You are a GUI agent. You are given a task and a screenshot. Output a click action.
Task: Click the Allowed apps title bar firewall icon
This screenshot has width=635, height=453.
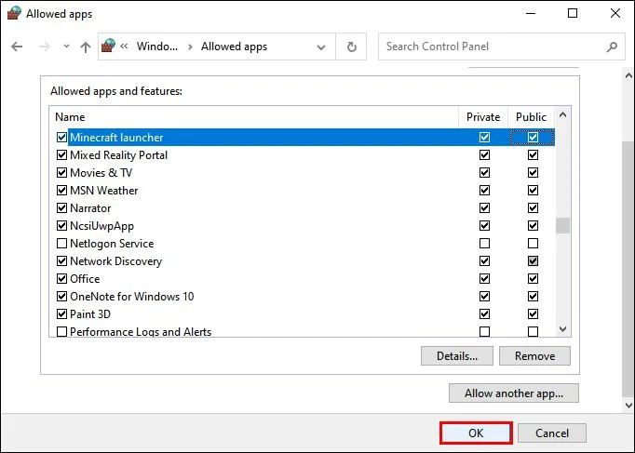click(x=14, y=13)
